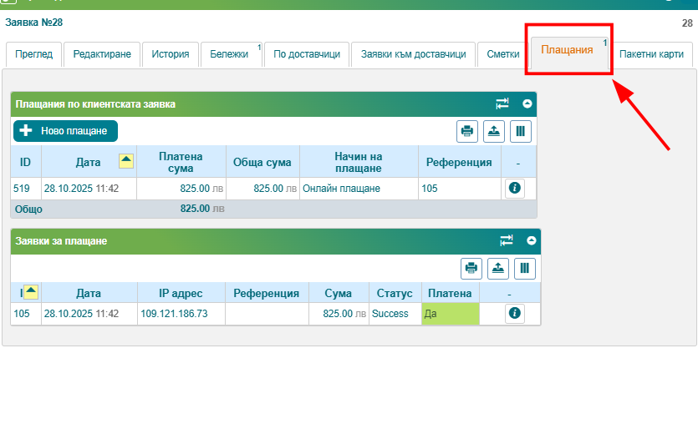Open payment ID 519 link
The image size is (698, 444).
pyautogui.click(x=22, y=189)
